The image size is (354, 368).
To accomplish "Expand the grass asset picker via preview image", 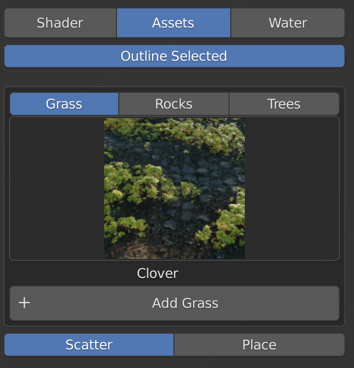I will [x=174, y=189].
